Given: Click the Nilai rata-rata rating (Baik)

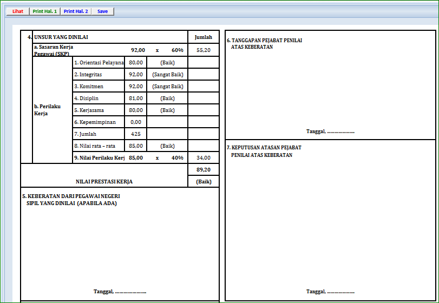Looking at the screenshot, I should (168, 146).
